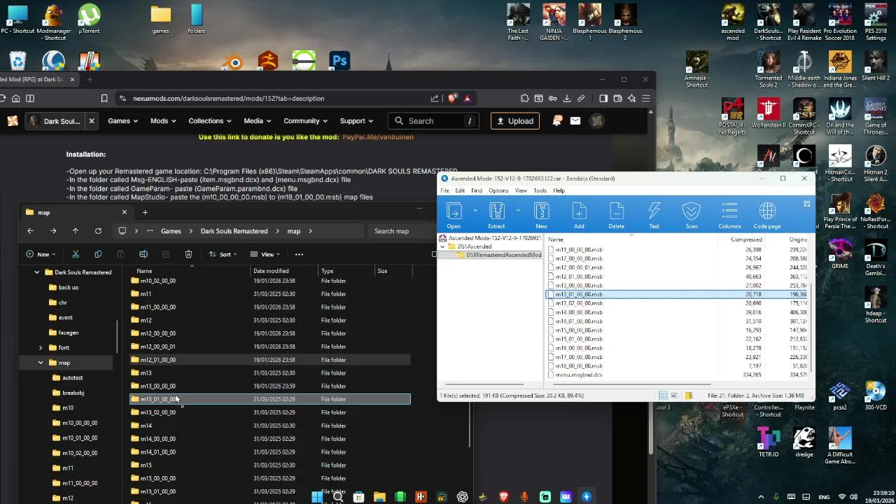
Task: Switch Bandizip to details list view
Action: click(663, 395)
